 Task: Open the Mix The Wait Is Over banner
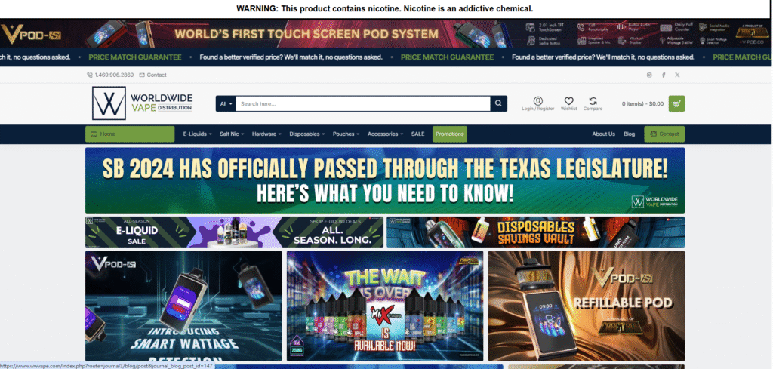[x=385, y=306]
